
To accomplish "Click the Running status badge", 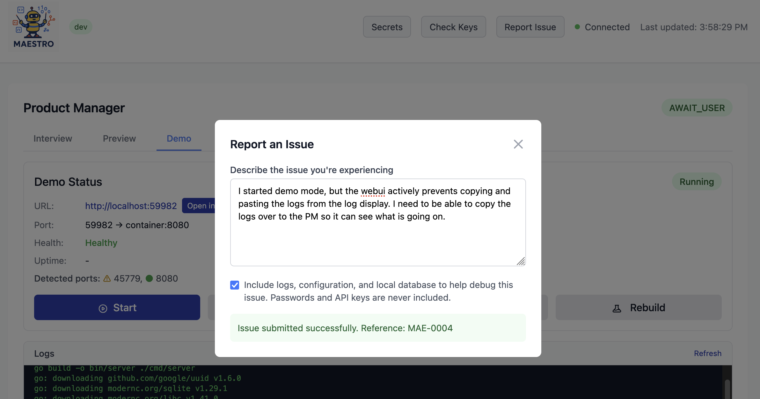I will pos(697,182).
